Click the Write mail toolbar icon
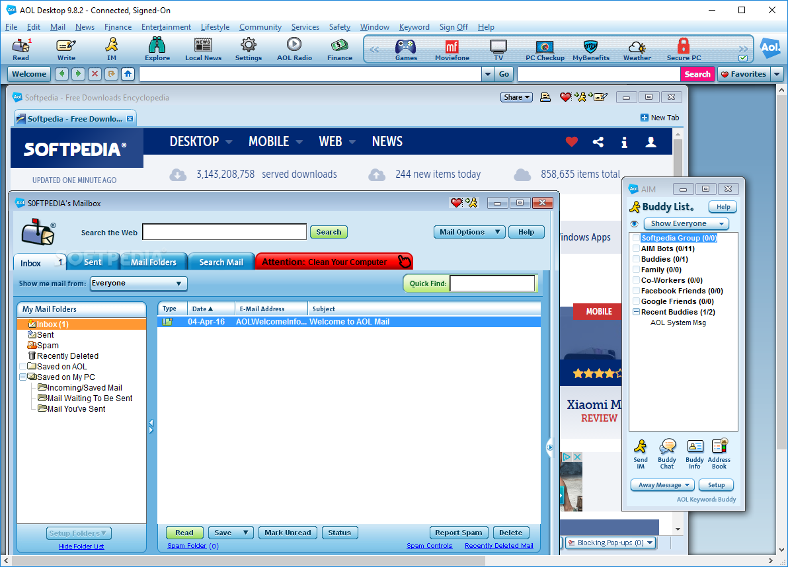Image resolution: width=788 pixels, height=567 pixels. (x=66, y=49)
